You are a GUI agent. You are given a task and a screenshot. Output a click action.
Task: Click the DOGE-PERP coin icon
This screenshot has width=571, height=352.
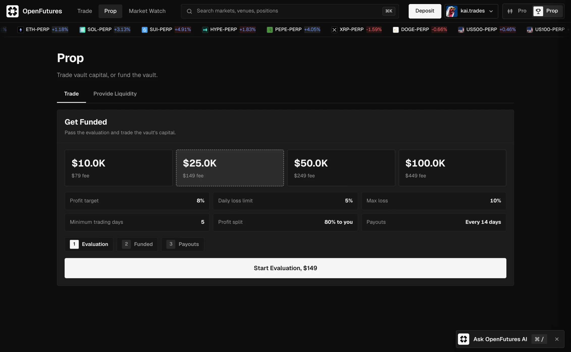(396, 30)
